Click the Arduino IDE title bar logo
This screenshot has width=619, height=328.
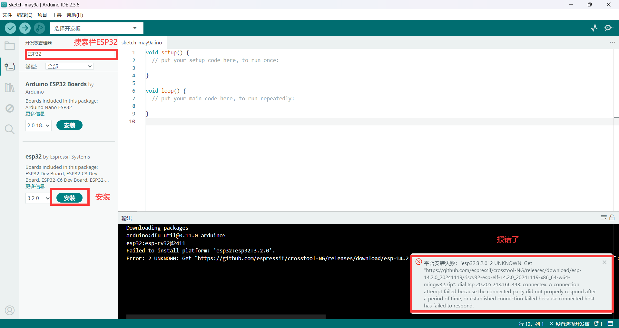click(4, 5)
